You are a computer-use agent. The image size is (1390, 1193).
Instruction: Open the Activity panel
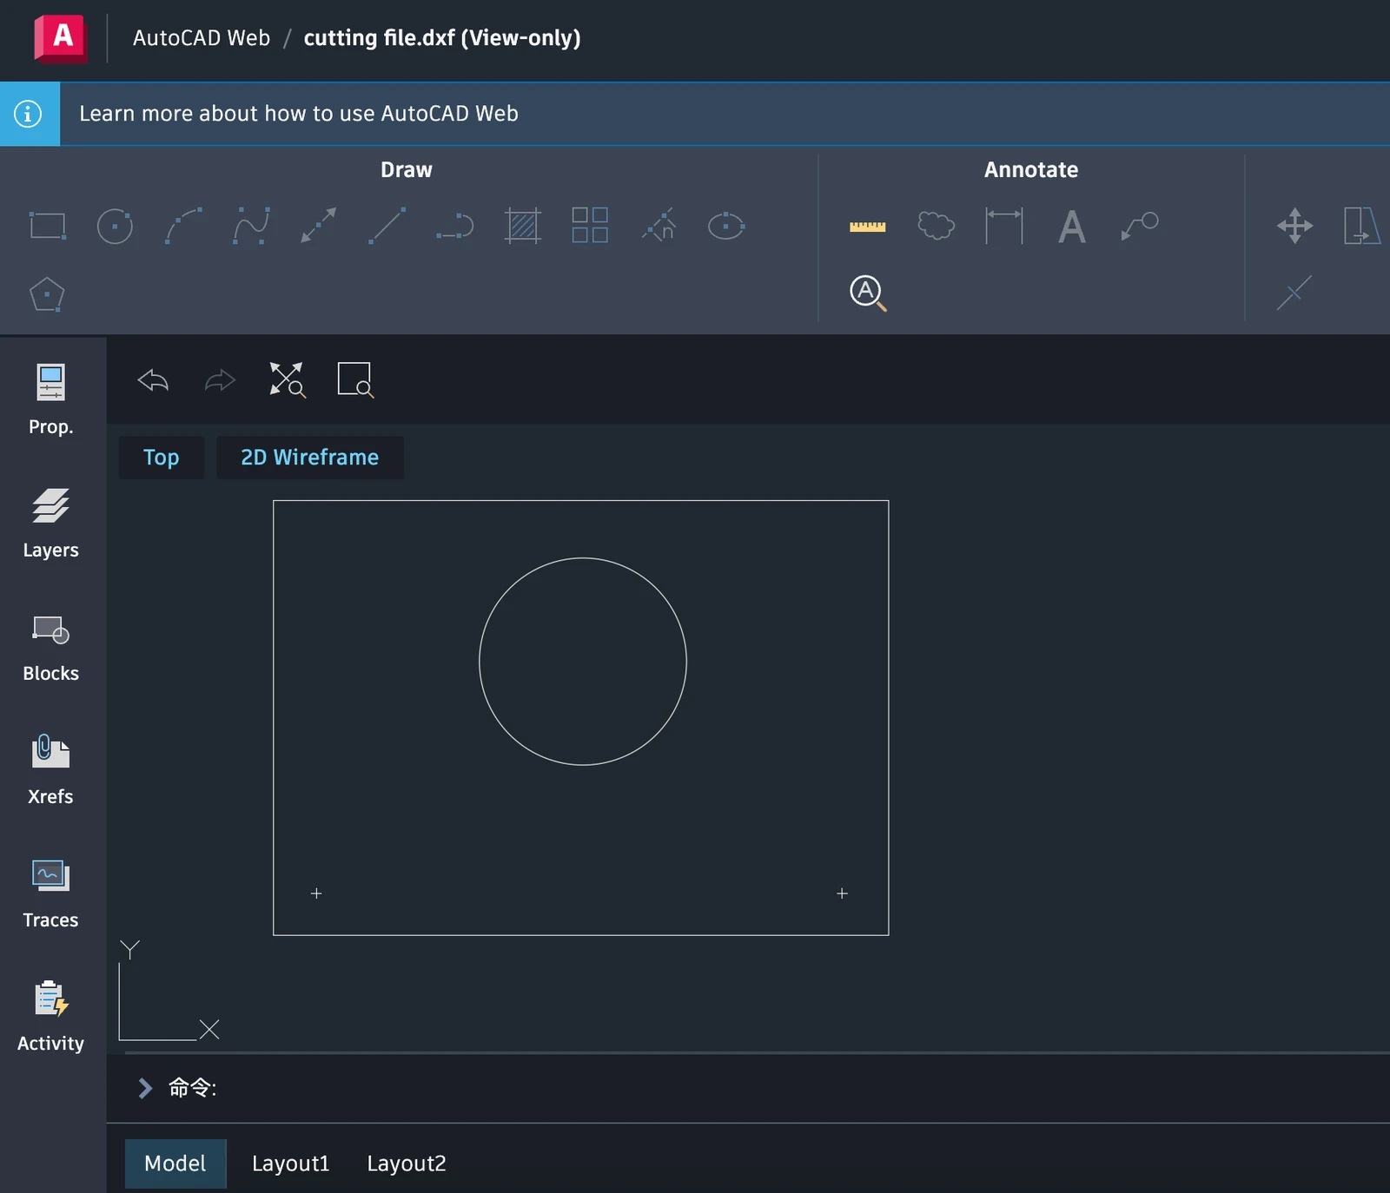51,1017
